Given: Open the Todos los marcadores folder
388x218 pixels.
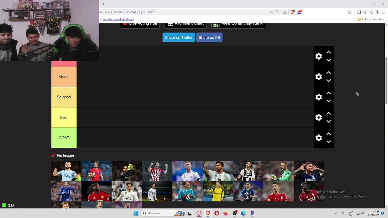Looking at the screenshot, I should 371,19.
